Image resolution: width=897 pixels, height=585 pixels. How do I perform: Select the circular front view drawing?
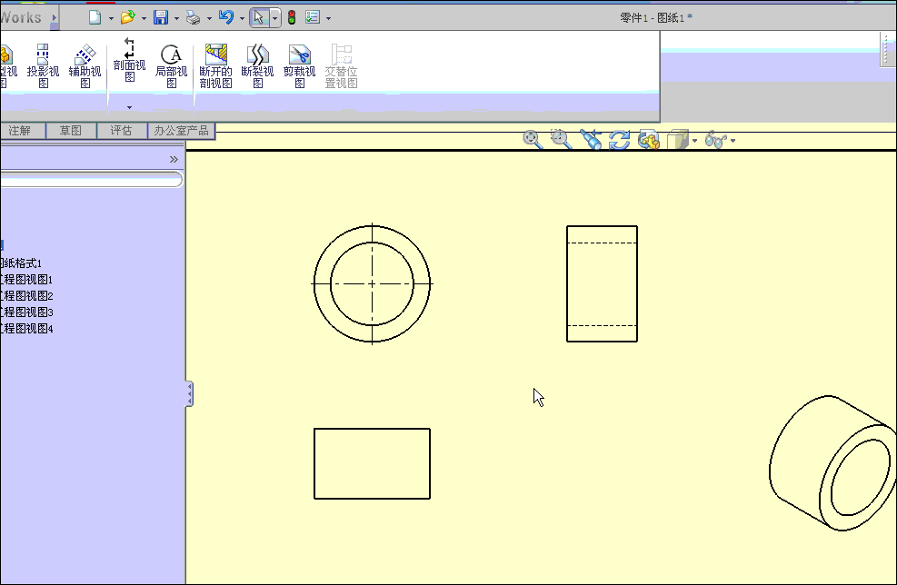coord(372,283)
